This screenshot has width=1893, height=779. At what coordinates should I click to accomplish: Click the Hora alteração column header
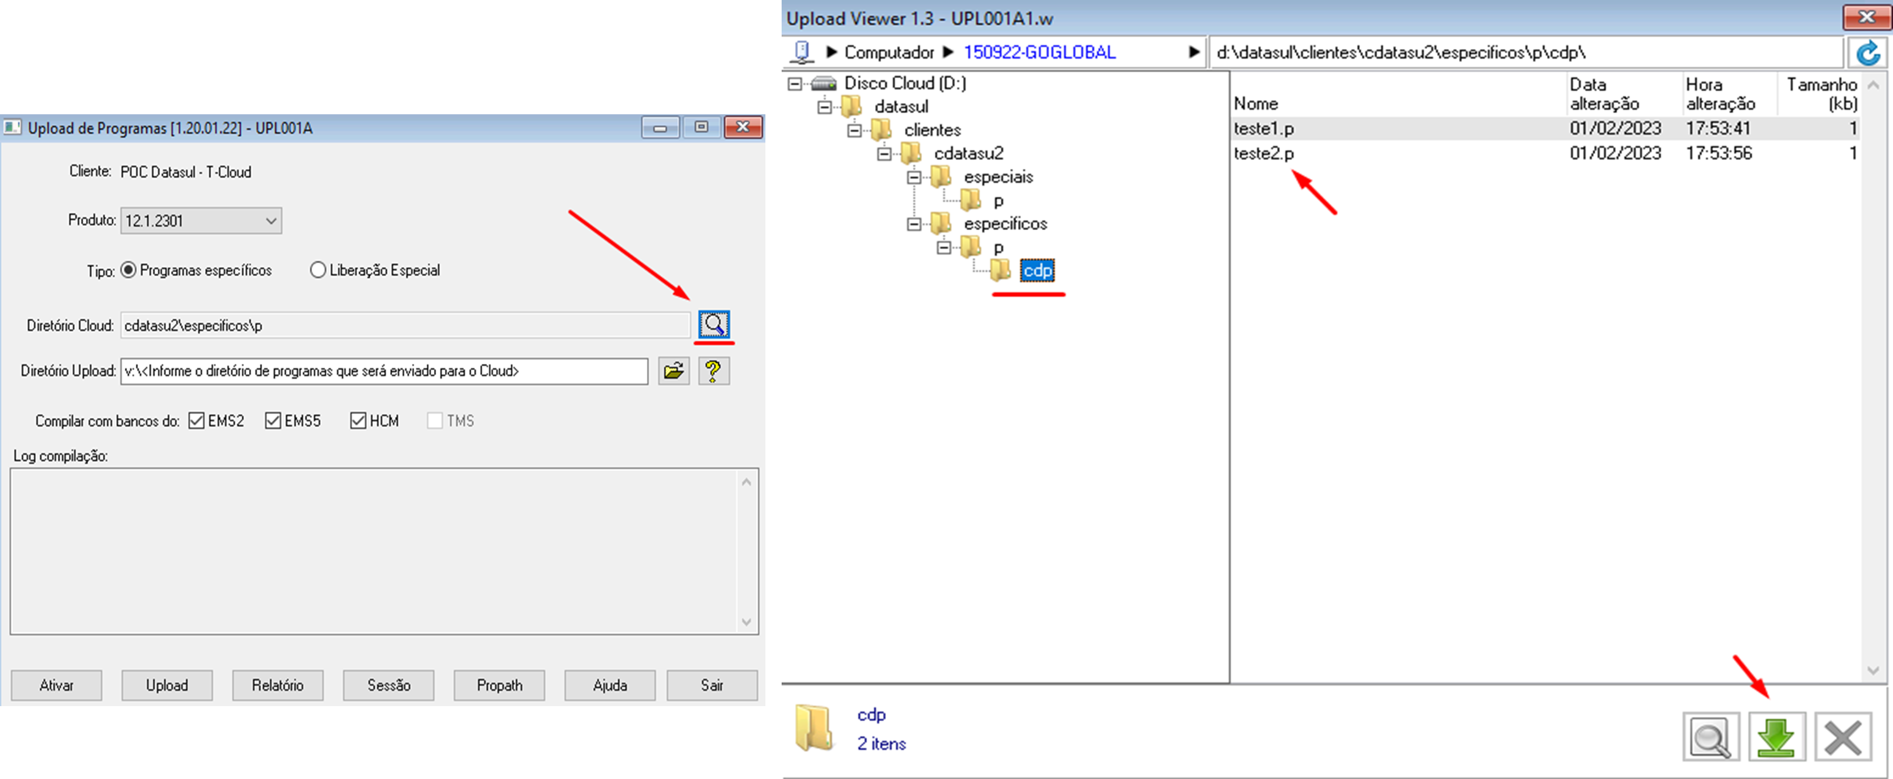point(1721,94)
